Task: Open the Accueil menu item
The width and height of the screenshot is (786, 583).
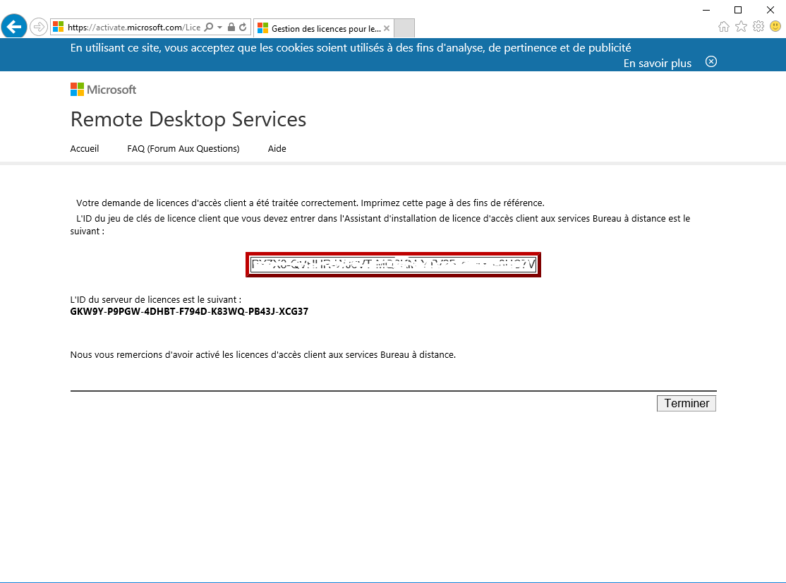Action: (x=84, y=148)
